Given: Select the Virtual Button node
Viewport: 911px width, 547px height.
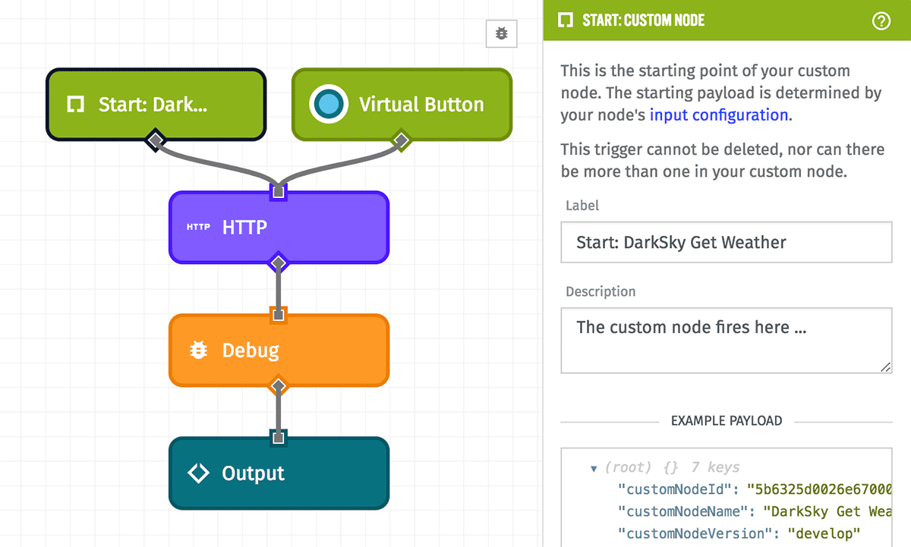Looking at the screenshot, I should click(x=402, y=105).
